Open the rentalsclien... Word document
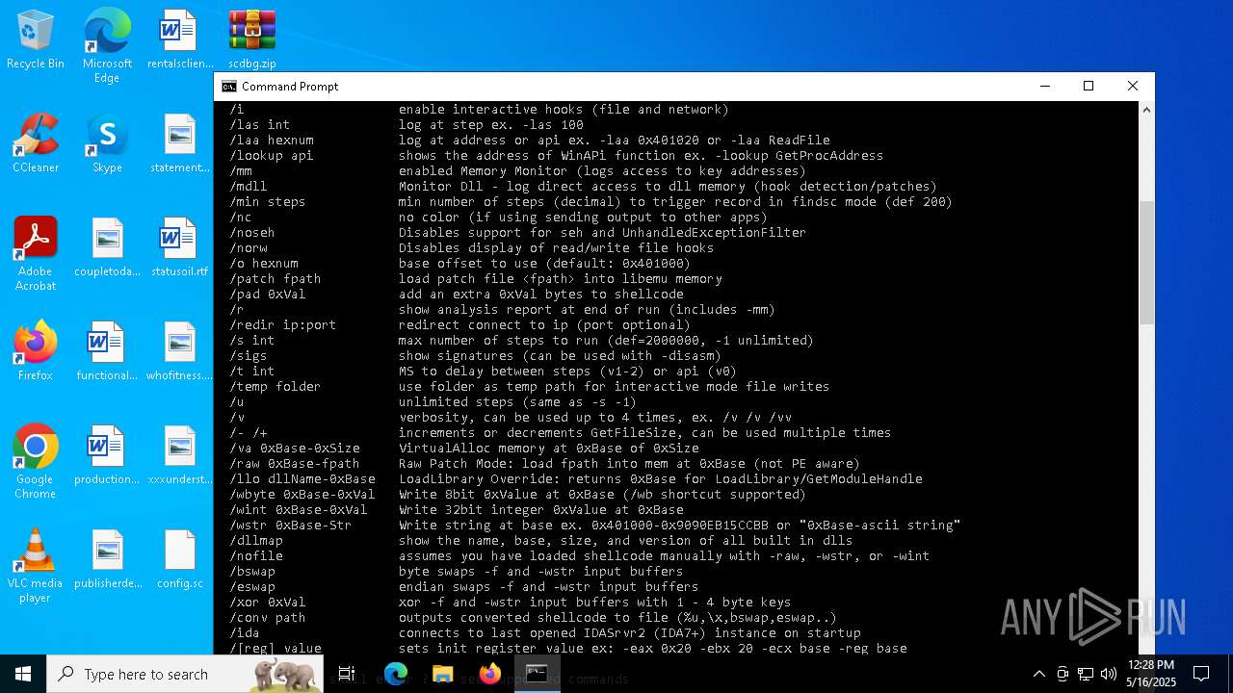This screenshot has height=693, width=1233. coord(180,40)
